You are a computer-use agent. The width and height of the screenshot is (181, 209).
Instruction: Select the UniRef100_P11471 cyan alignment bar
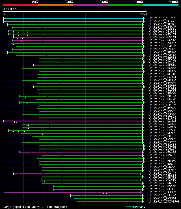pyautogui.click(x=74, y=21)
